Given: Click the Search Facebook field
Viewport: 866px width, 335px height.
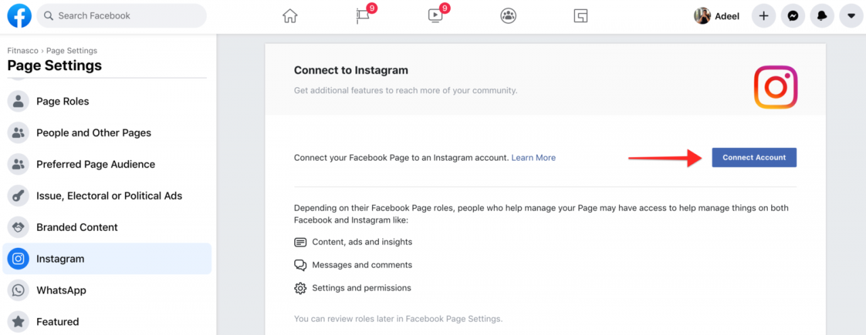Looking at the screenshot, I should tap(122, 16).
